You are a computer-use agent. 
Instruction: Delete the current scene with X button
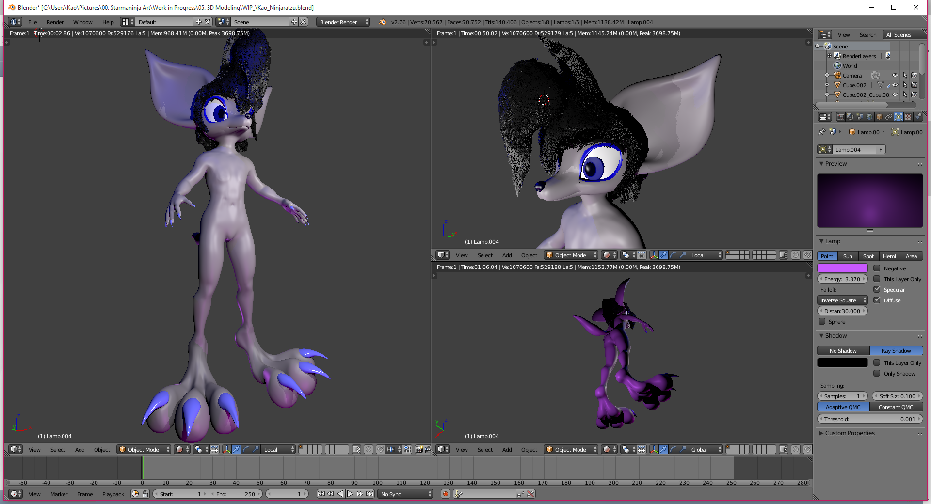coord(303,22)
